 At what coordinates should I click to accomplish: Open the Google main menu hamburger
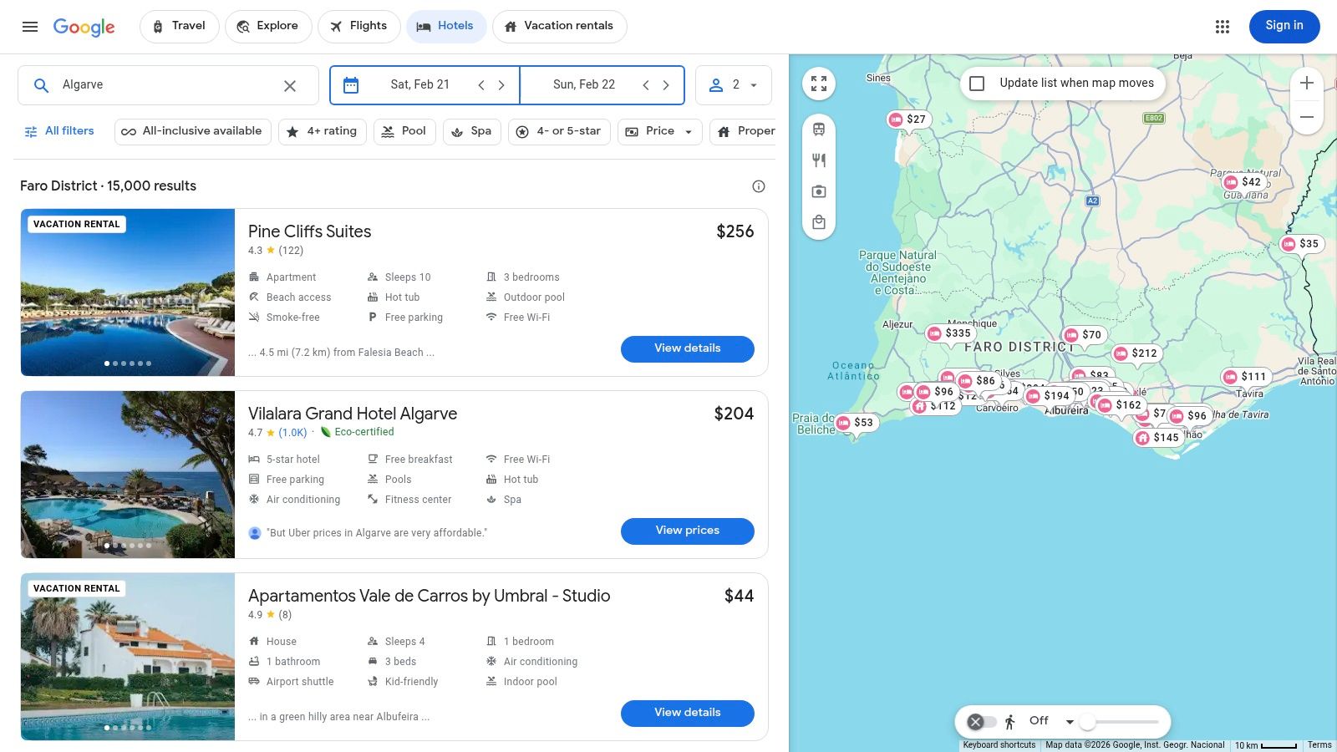point(30,27)
